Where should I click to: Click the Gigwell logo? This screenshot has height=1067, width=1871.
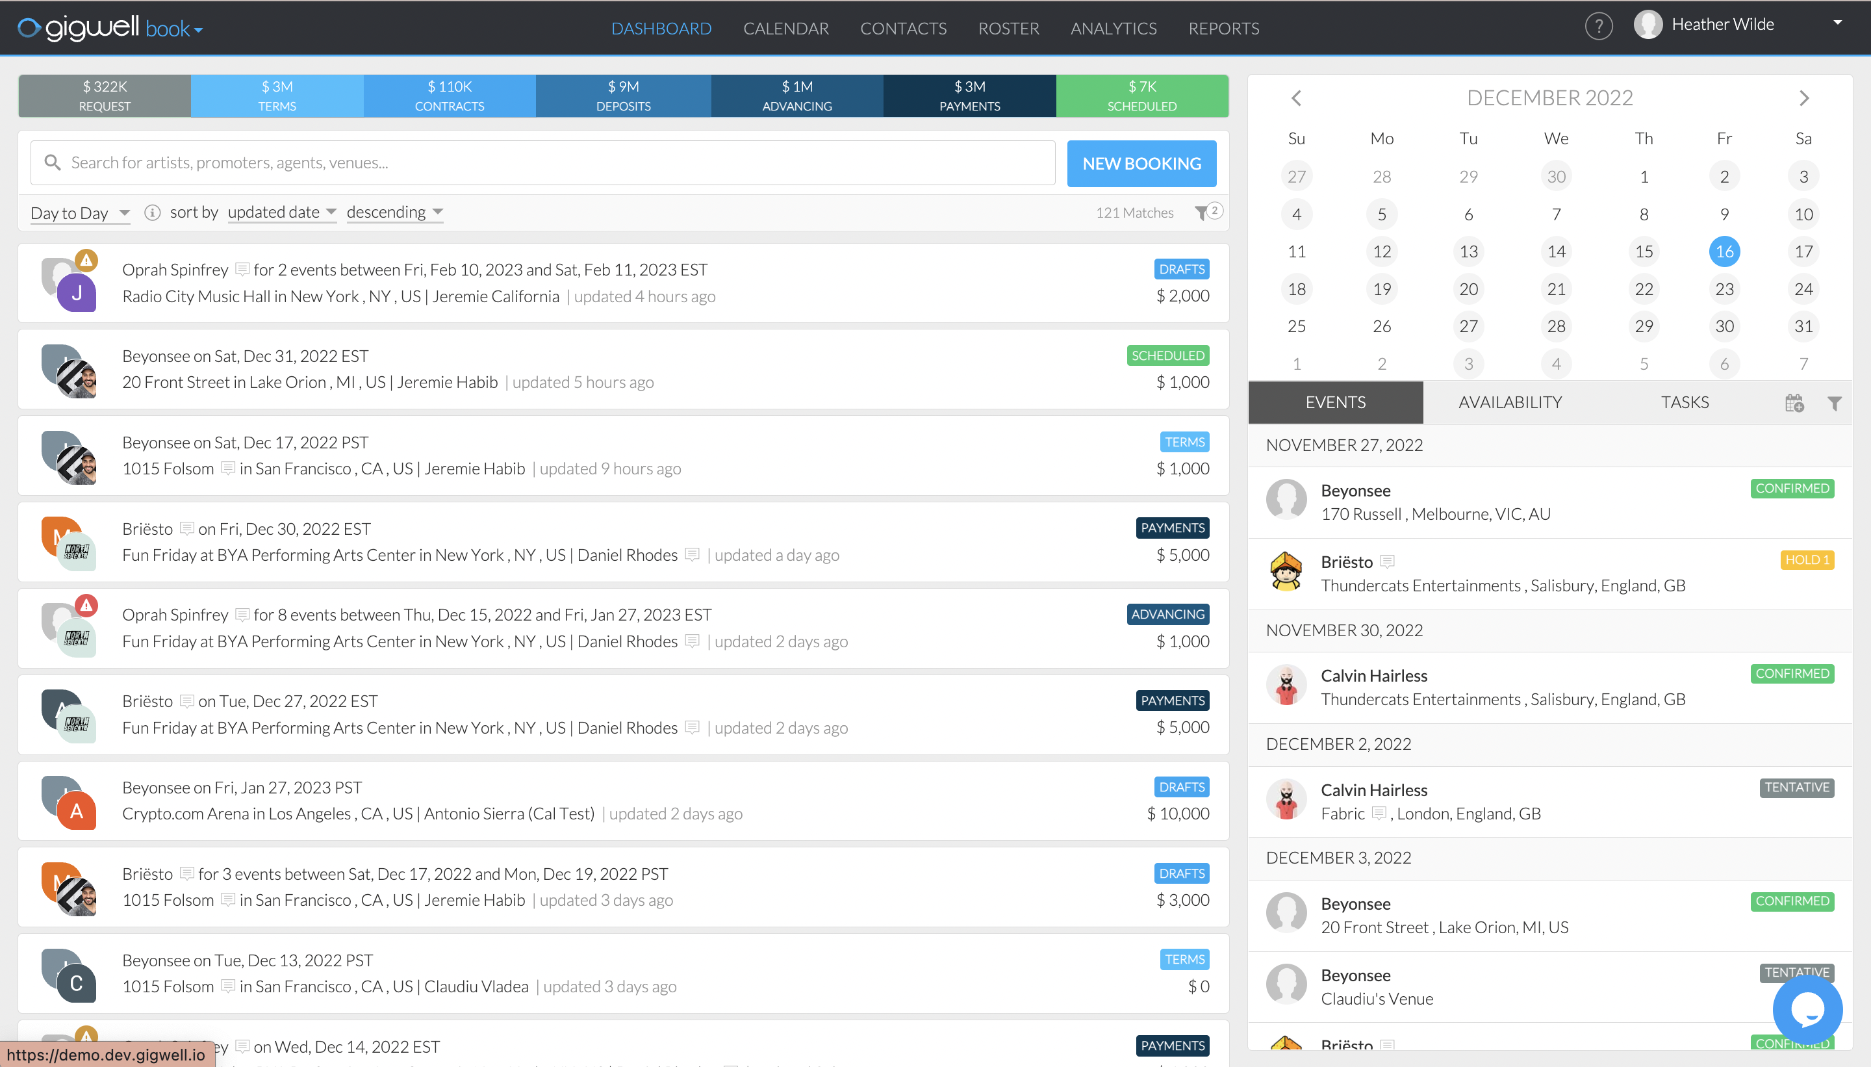(81, 28)
